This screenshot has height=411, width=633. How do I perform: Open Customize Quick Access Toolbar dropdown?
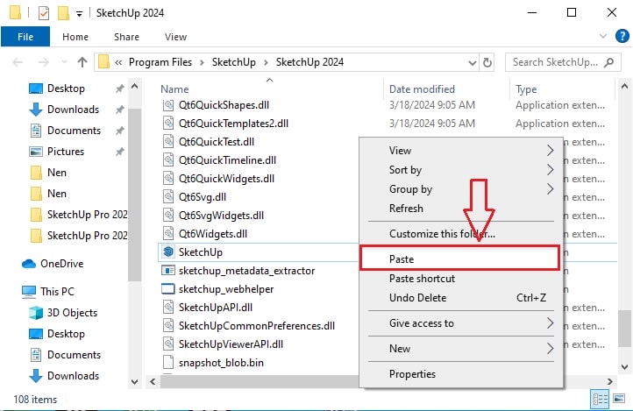pyautogui.click(x=79, y=14)
